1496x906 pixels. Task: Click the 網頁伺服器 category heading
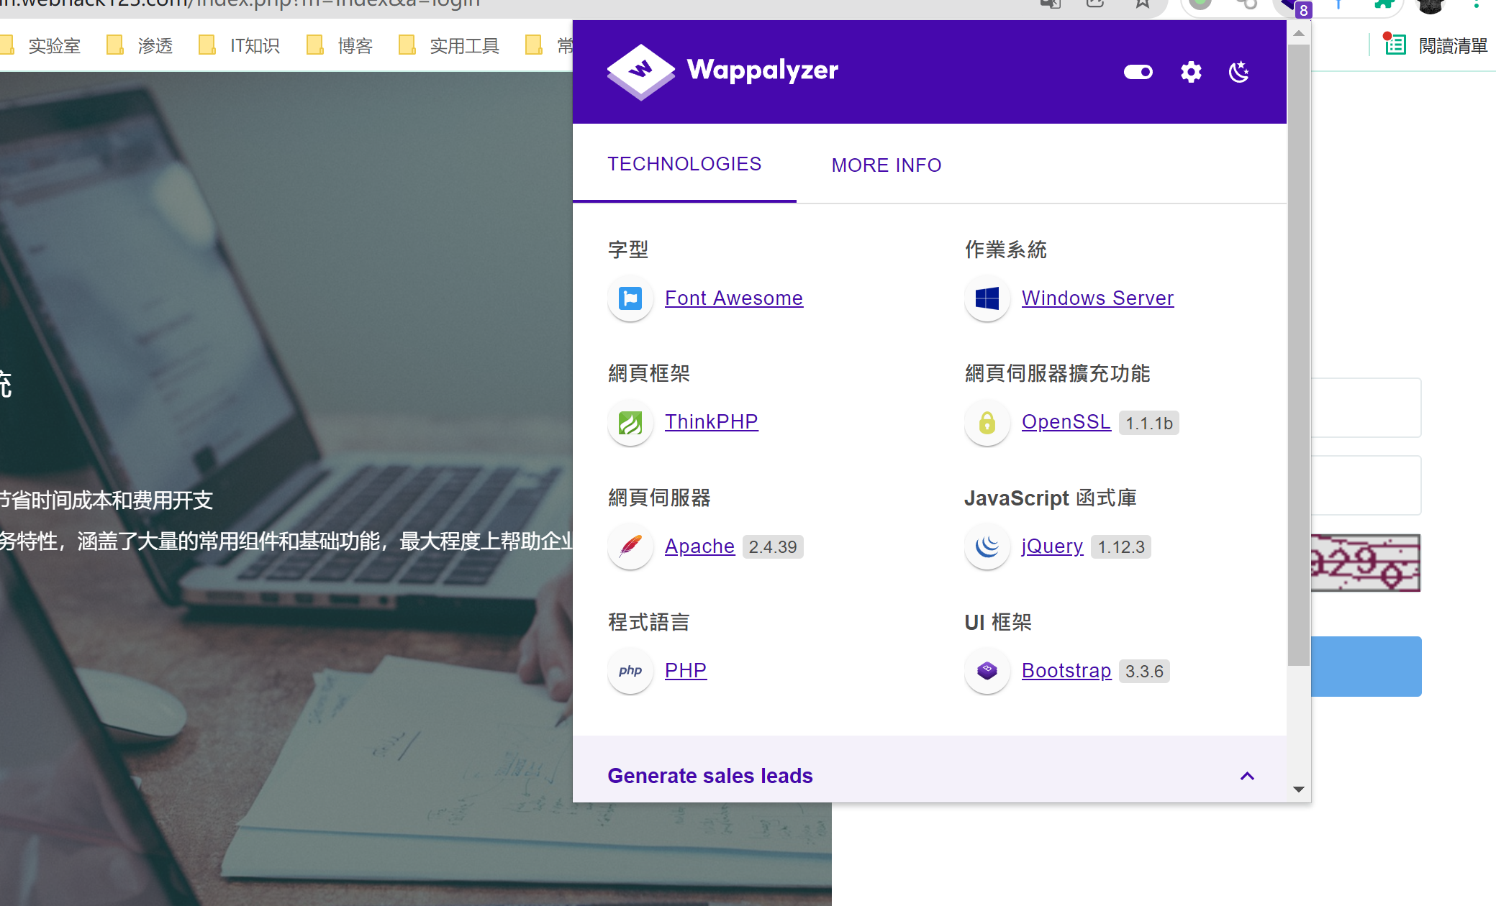tap(659, 498)
